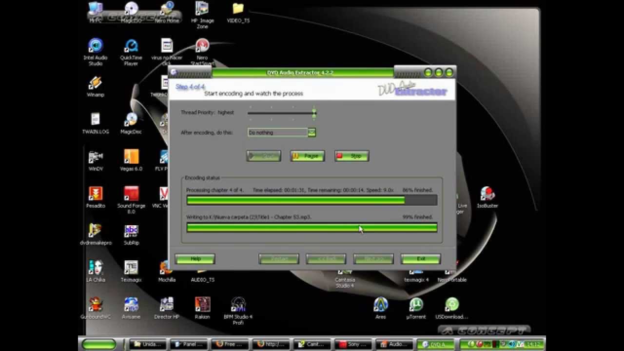Open the Pesadito desktop shortcut
This screenshot has height=351, width=624.
tap(96, 197)
